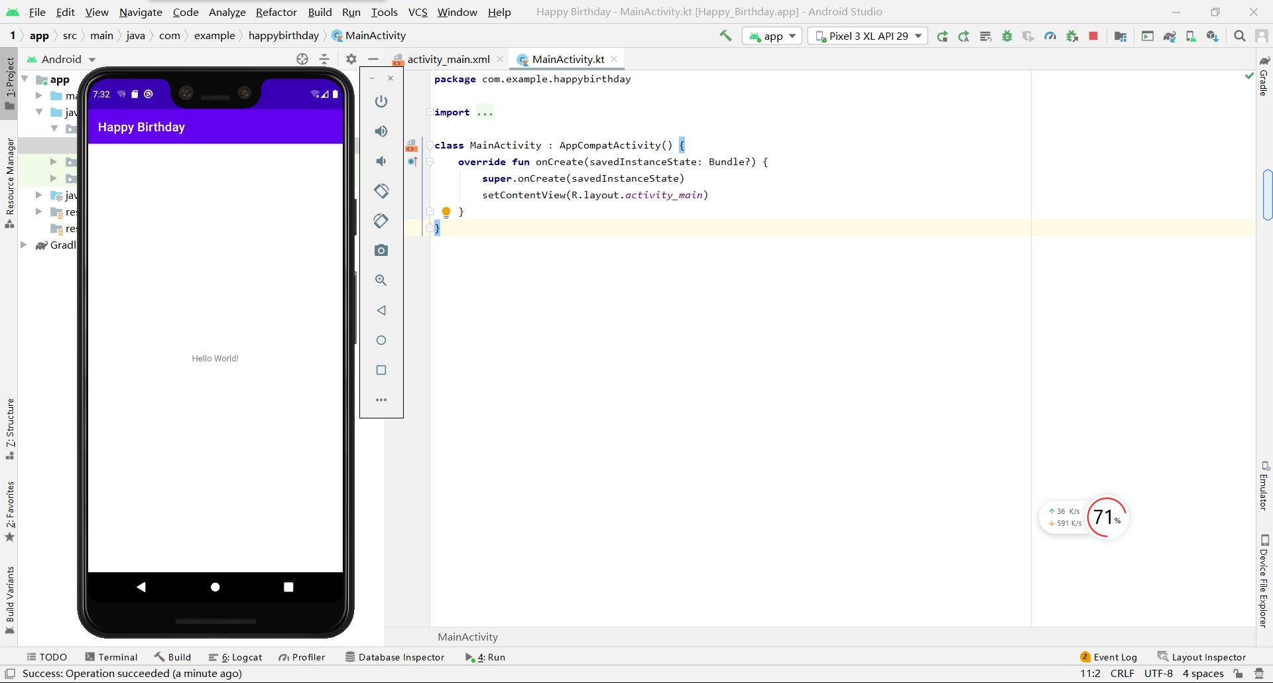The width and height of the screenshot is (1273, 683).
Task: Open the Terminal tool window
Action: point(111,657)
